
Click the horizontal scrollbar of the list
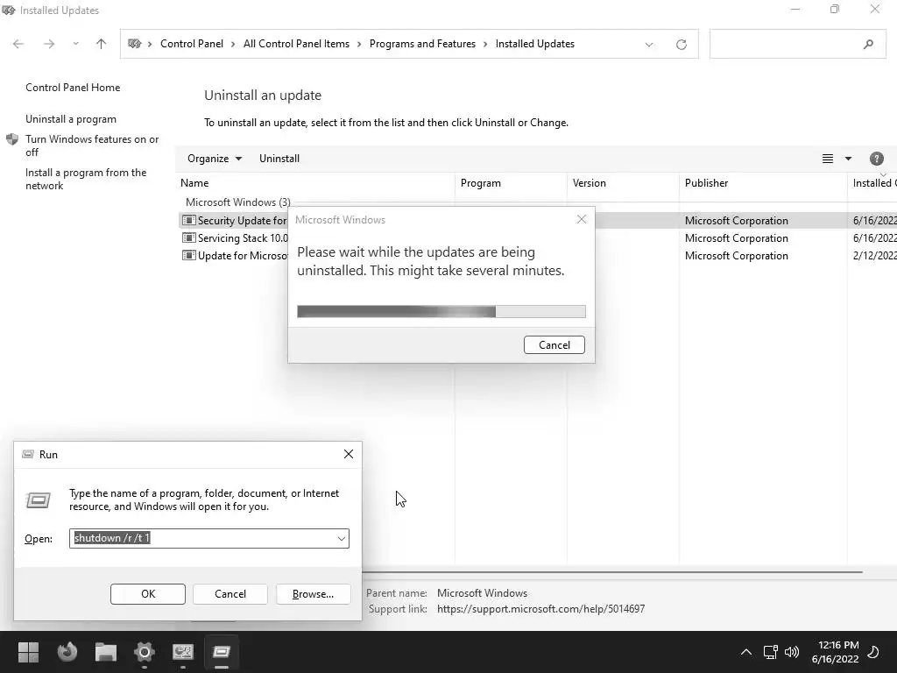612,571
